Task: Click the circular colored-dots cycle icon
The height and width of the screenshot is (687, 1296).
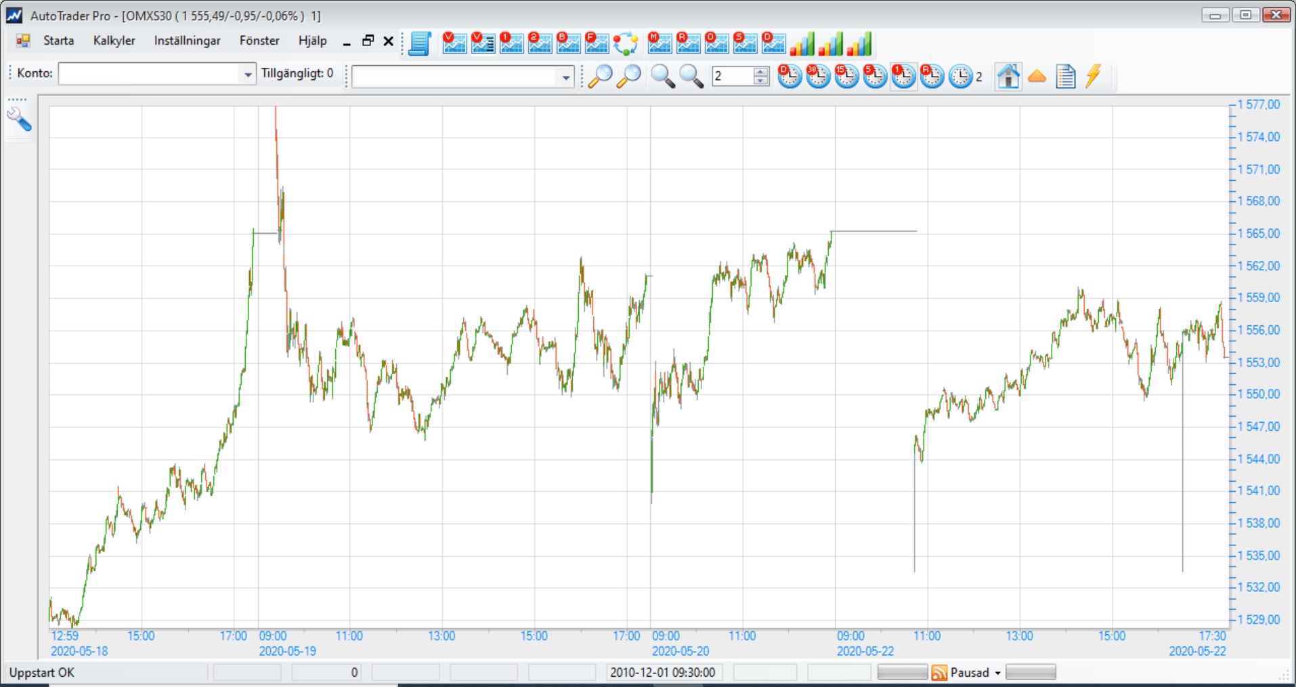Action: coord(625,43)
